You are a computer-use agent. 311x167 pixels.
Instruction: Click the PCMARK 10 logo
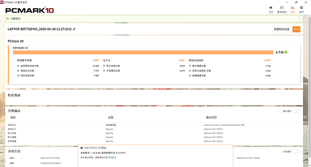29,10
